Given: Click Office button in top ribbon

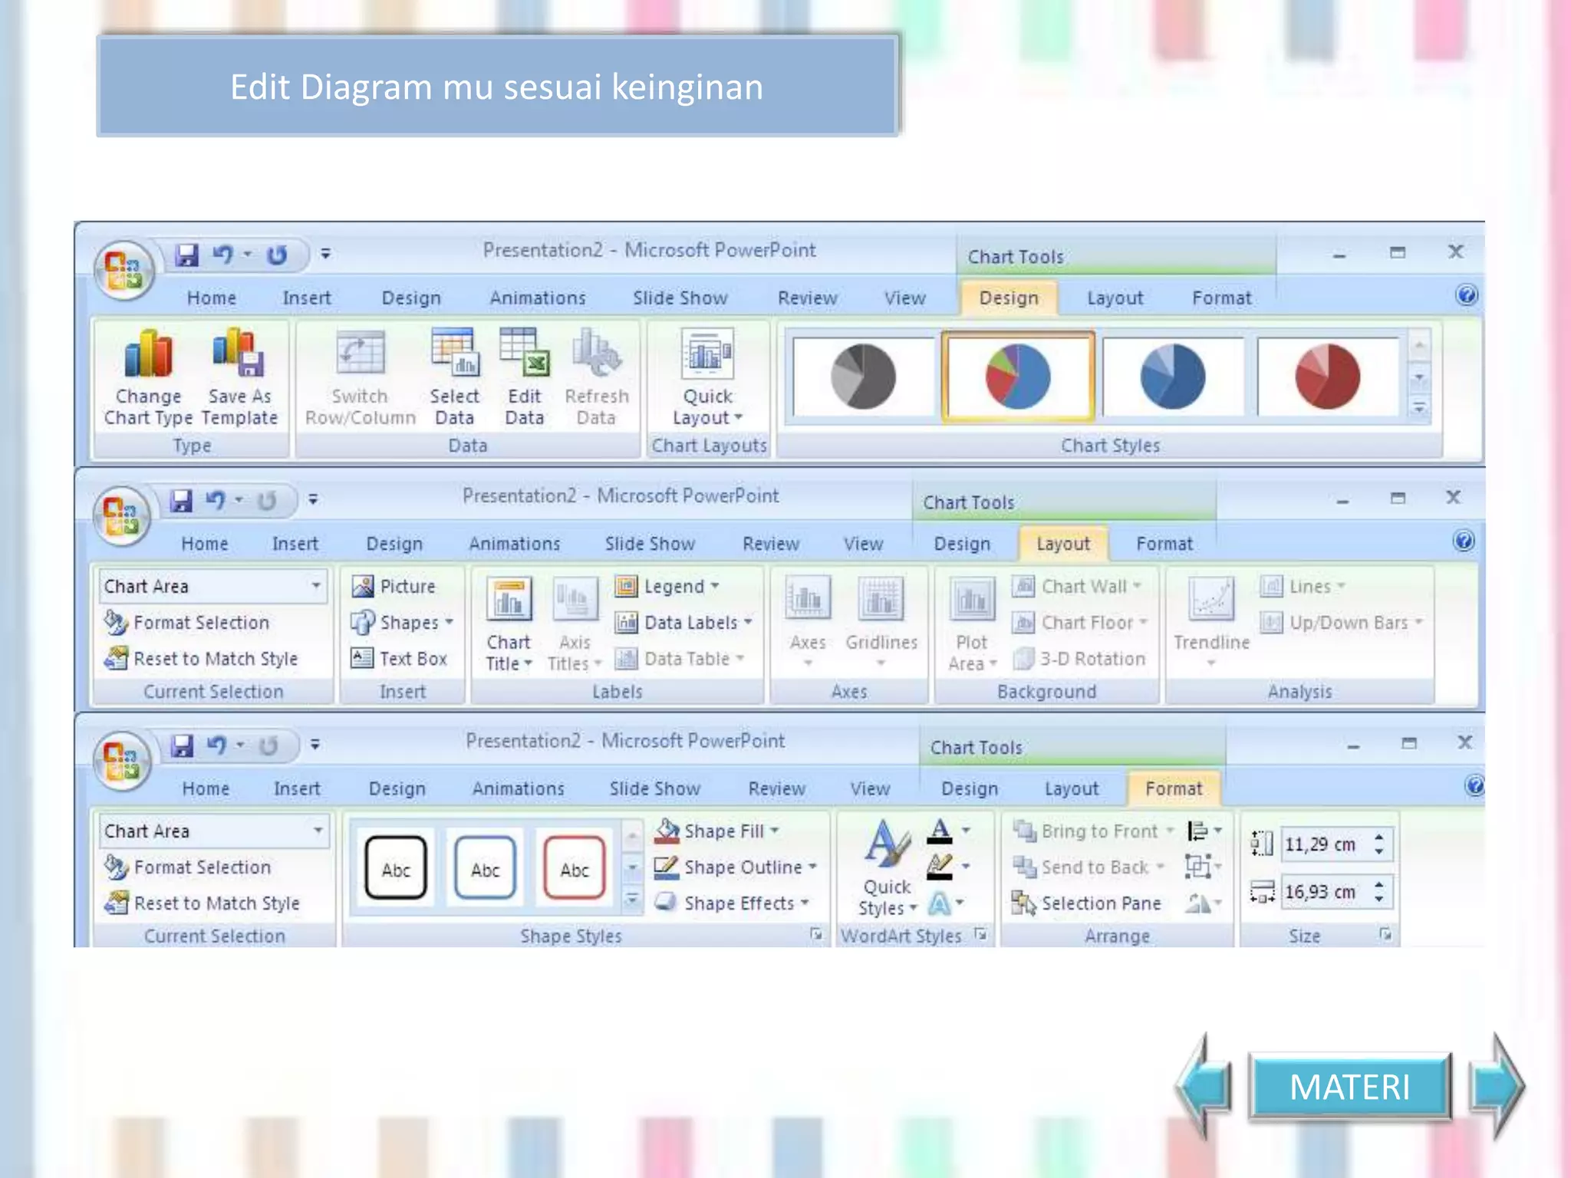Looking at the screenshot, I should [124, 270].
